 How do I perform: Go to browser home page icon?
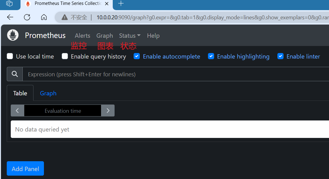pyautogui.click(x=44, y=17)
